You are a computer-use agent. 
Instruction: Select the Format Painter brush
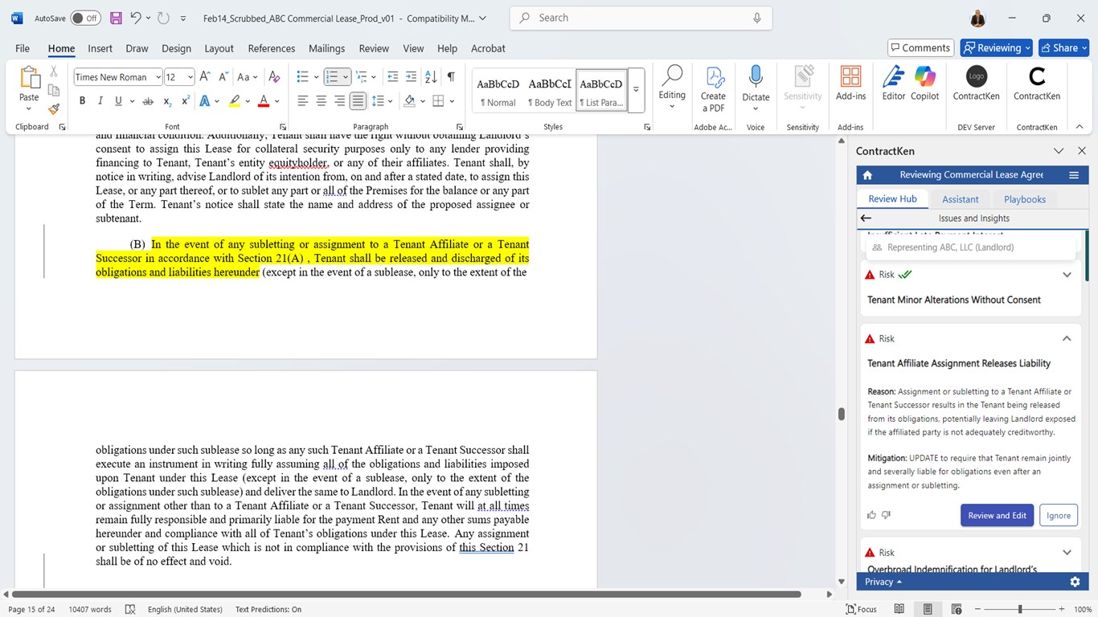pyautogui.click(x=54, y=108)
